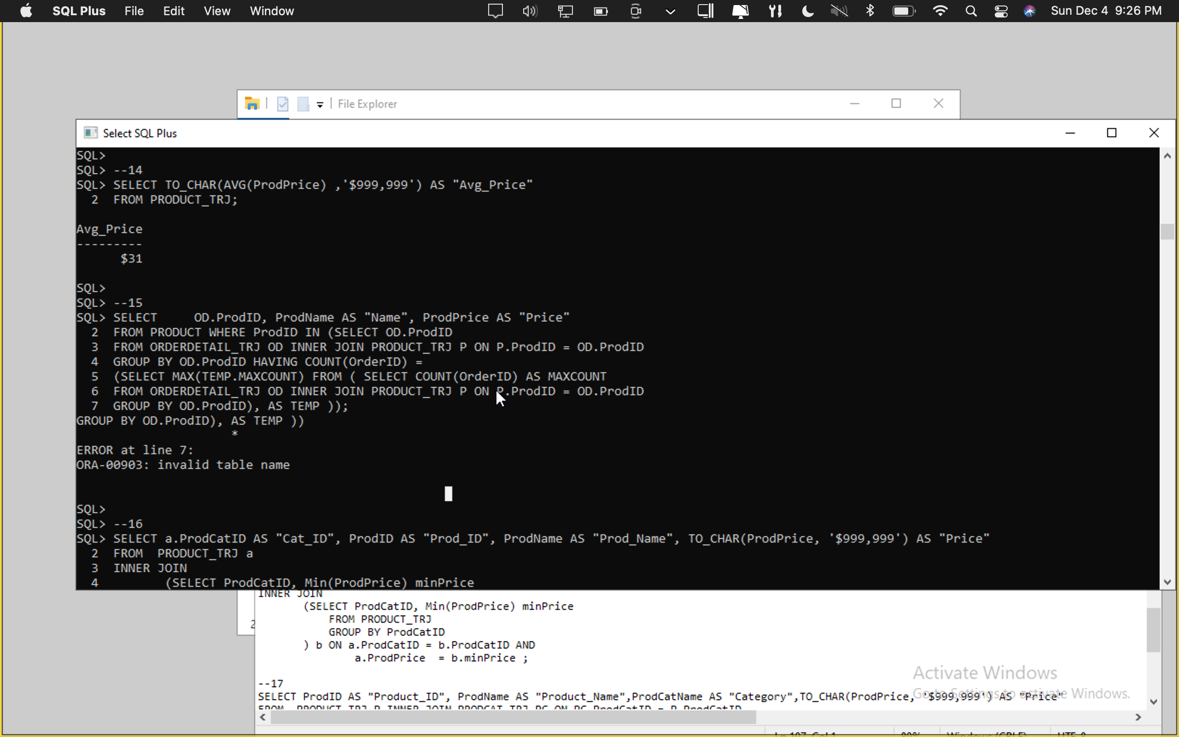The image size is (1179, 737).
Task: Click the File Explorer folder icon
Action: (x=252, y=104)
